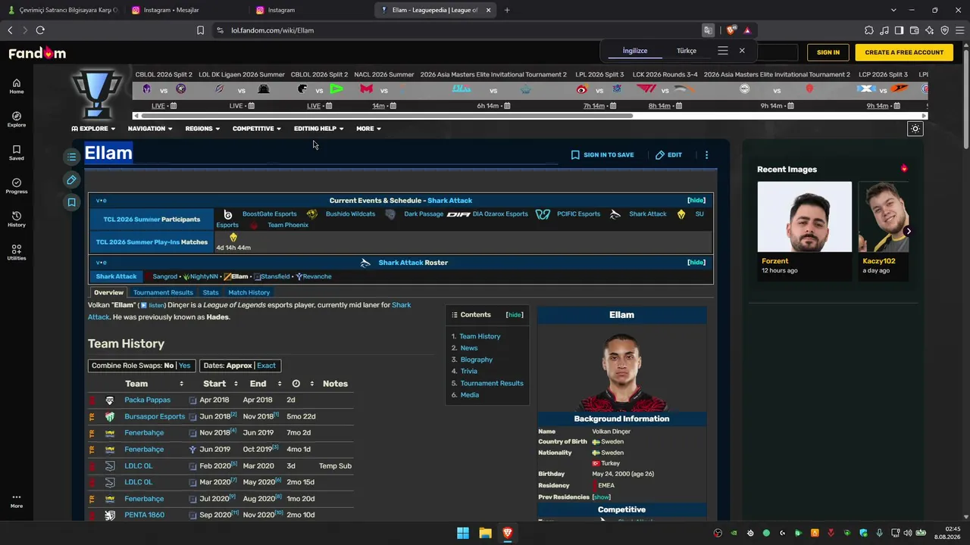
Task: Open the Packa Pappas team link
Action: point(147,400)
